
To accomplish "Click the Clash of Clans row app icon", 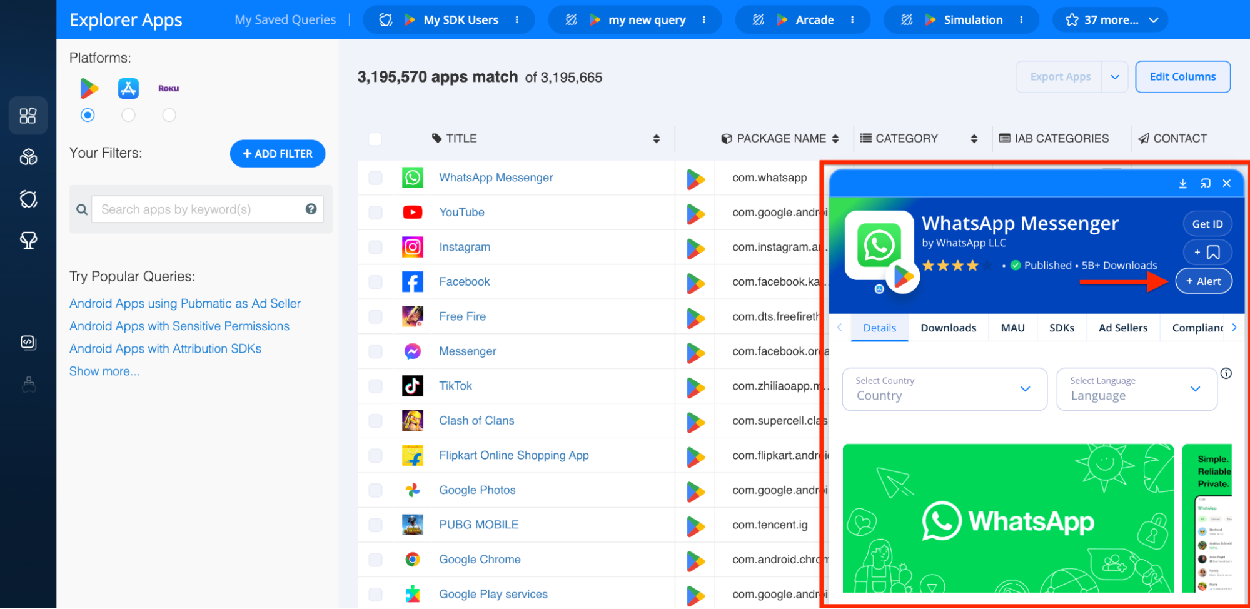I will click(x=413, y=421).
